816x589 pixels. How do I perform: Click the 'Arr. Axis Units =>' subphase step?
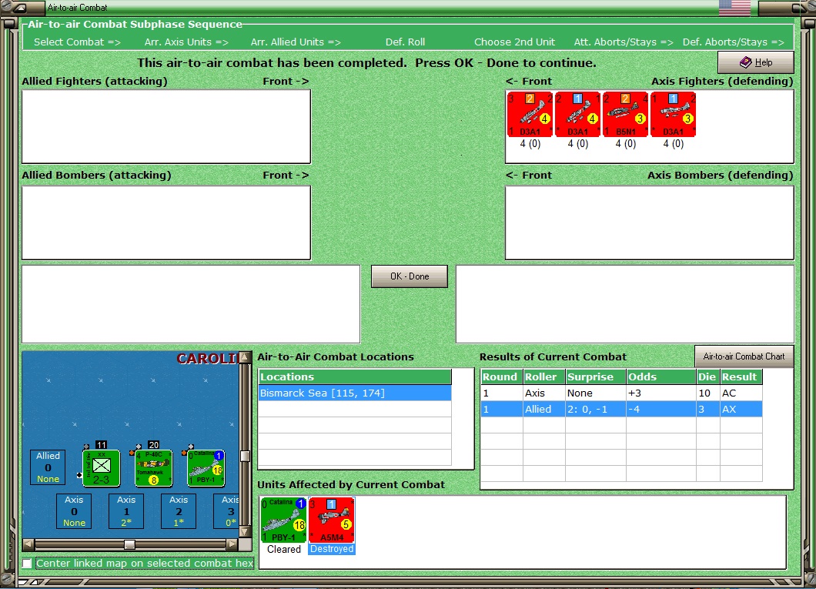click(x=186, y=42)
